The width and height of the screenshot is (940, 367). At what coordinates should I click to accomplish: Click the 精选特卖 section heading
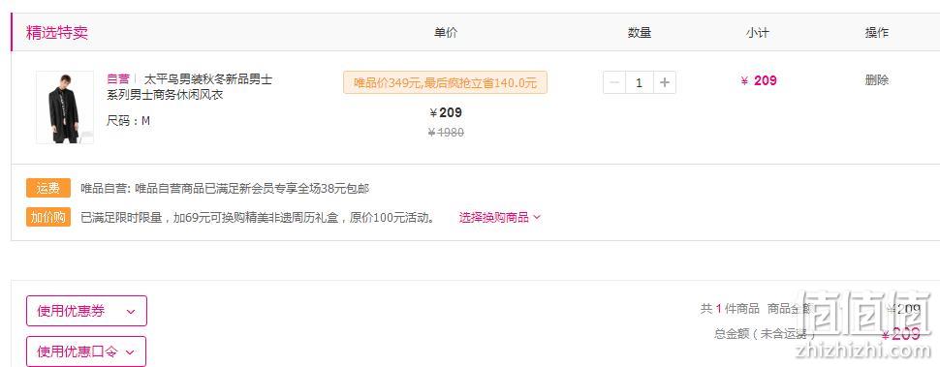[57, 32]
